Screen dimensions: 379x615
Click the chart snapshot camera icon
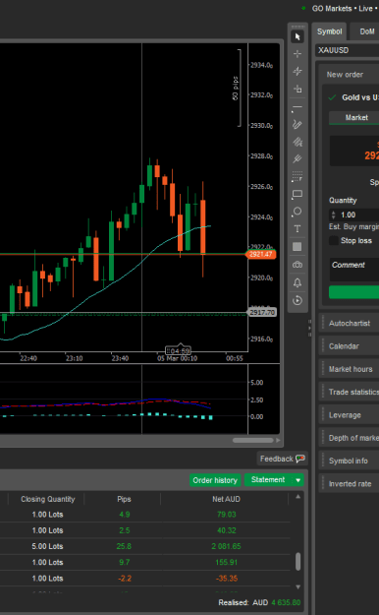(x=298, y=265)
